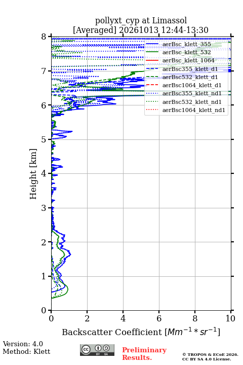Viewport: 243px width, 365px height.
Task: Select aerBsc532_klett_nd1 in the legend
Action: 192,102
